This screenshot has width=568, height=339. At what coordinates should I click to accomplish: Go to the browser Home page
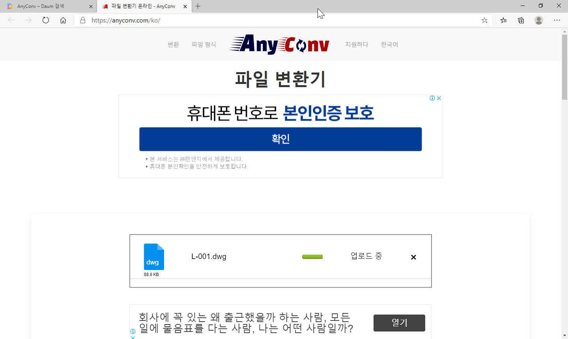(x=63, y=20)
